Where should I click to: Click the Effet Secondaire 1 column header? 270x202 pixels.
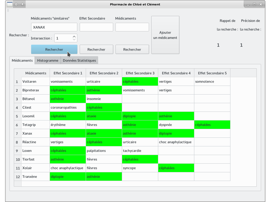coord(68,73)
